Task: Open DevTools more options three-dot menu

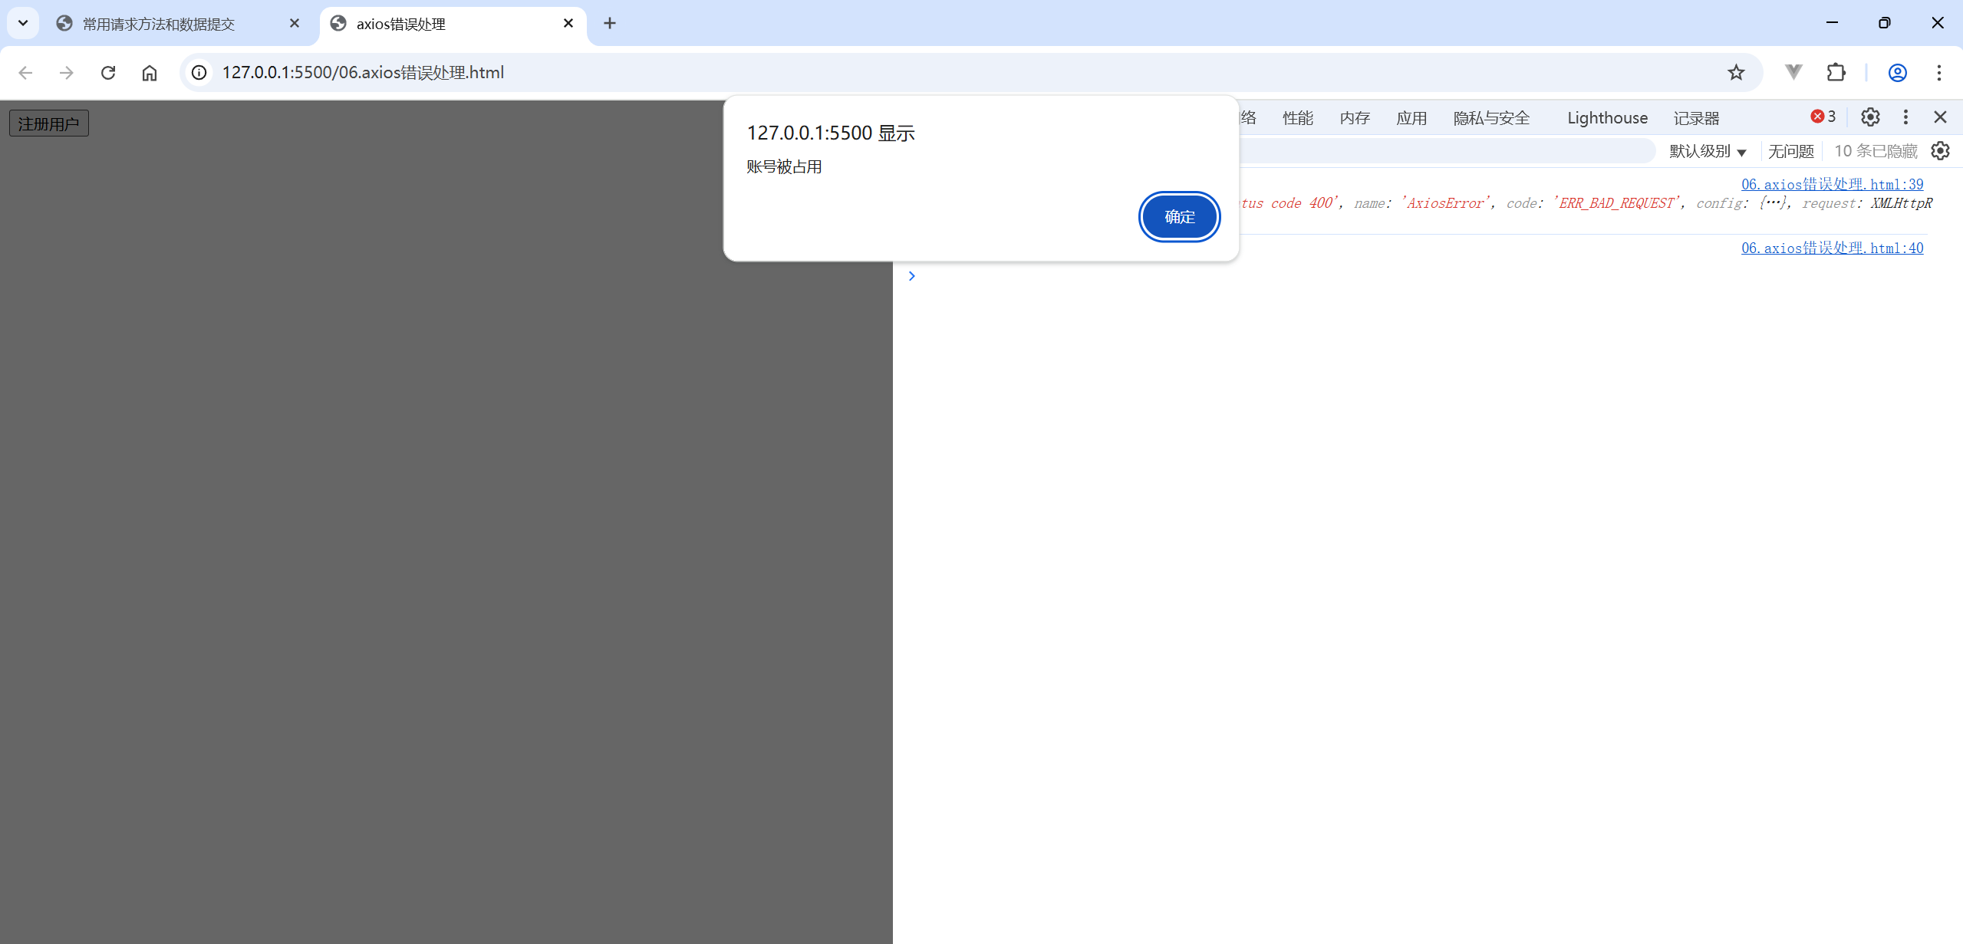Action: [1905, 117]
